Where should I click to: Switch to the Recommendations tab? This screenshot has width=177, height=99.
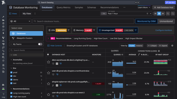[110, 7]
